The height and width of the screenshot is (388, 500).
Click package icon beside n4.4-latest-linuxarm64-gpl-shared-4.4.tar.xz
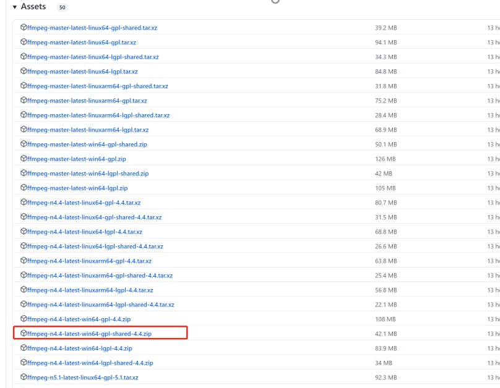(24, 275)
